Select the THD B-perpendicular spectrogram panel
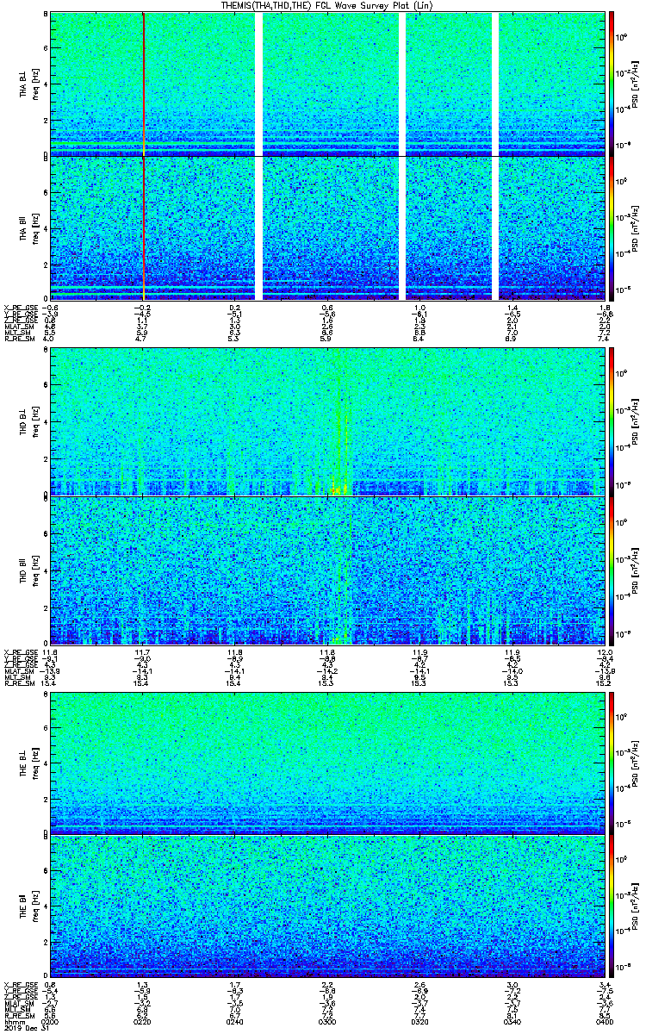Screen dimensions: 646x1034 tap(327, 421)
